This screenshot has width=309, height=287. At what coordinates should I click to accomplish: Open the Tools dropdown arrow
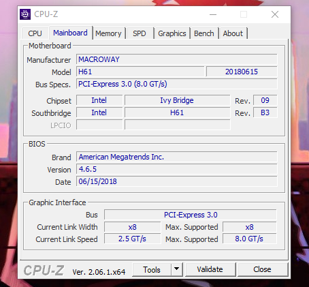[177, 269]
